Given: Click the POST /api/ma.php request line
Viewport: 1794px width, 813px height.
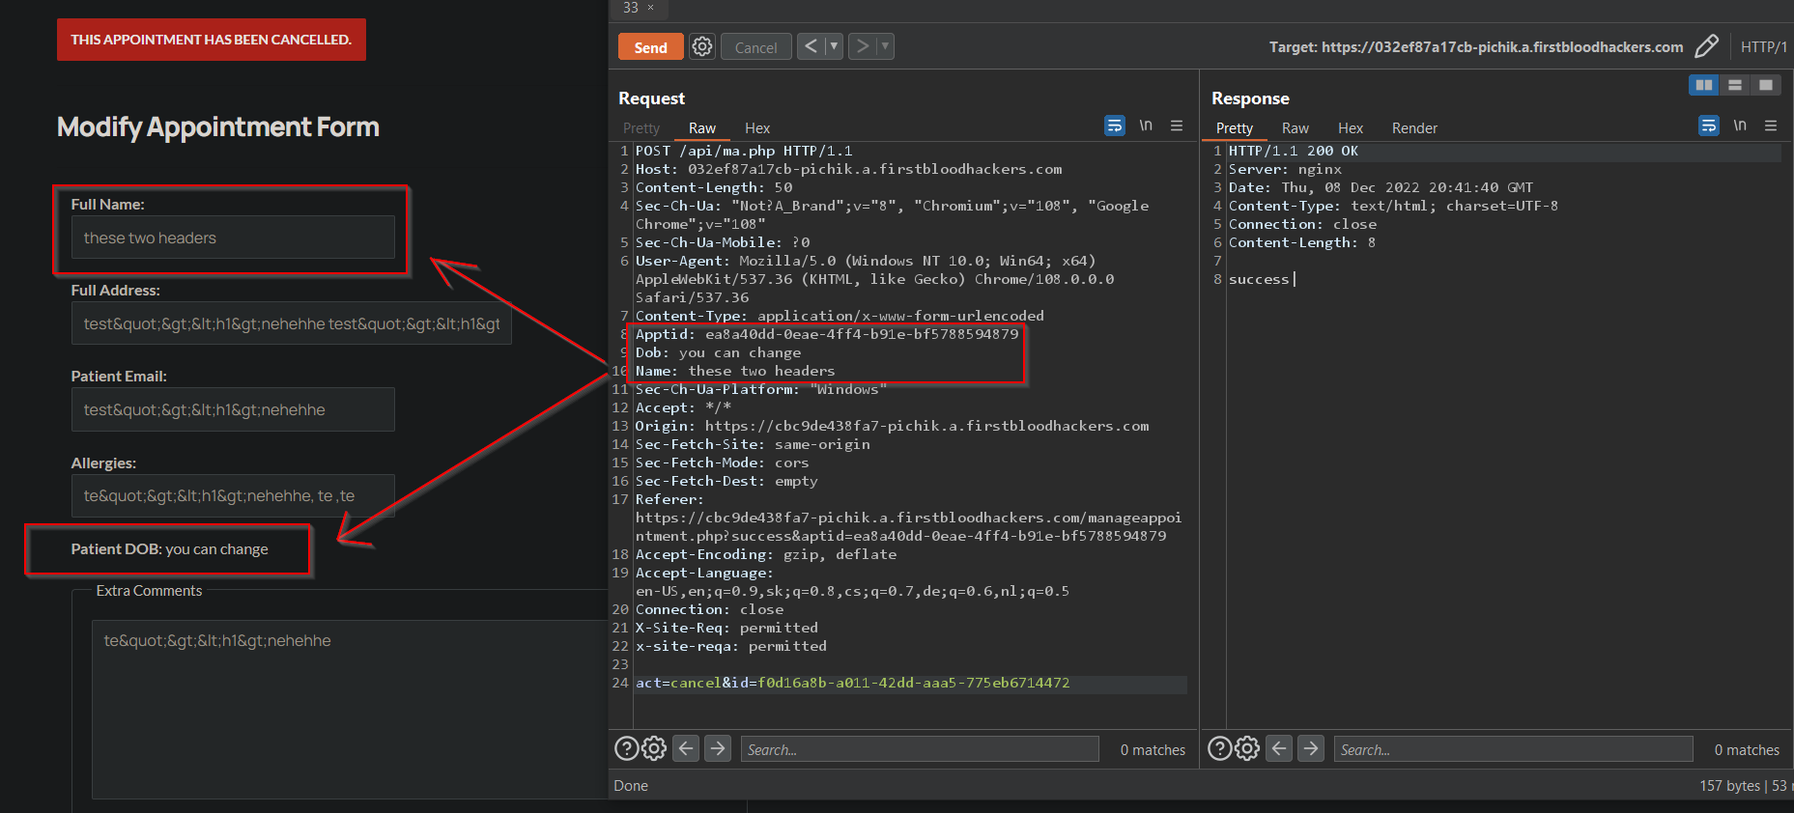Looking at the screenshot, I should pyautogui.click(x=744, y=151).
